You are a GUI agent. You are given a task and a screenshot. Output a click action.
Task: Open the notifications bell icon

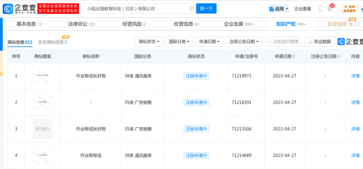coord(330,9)
